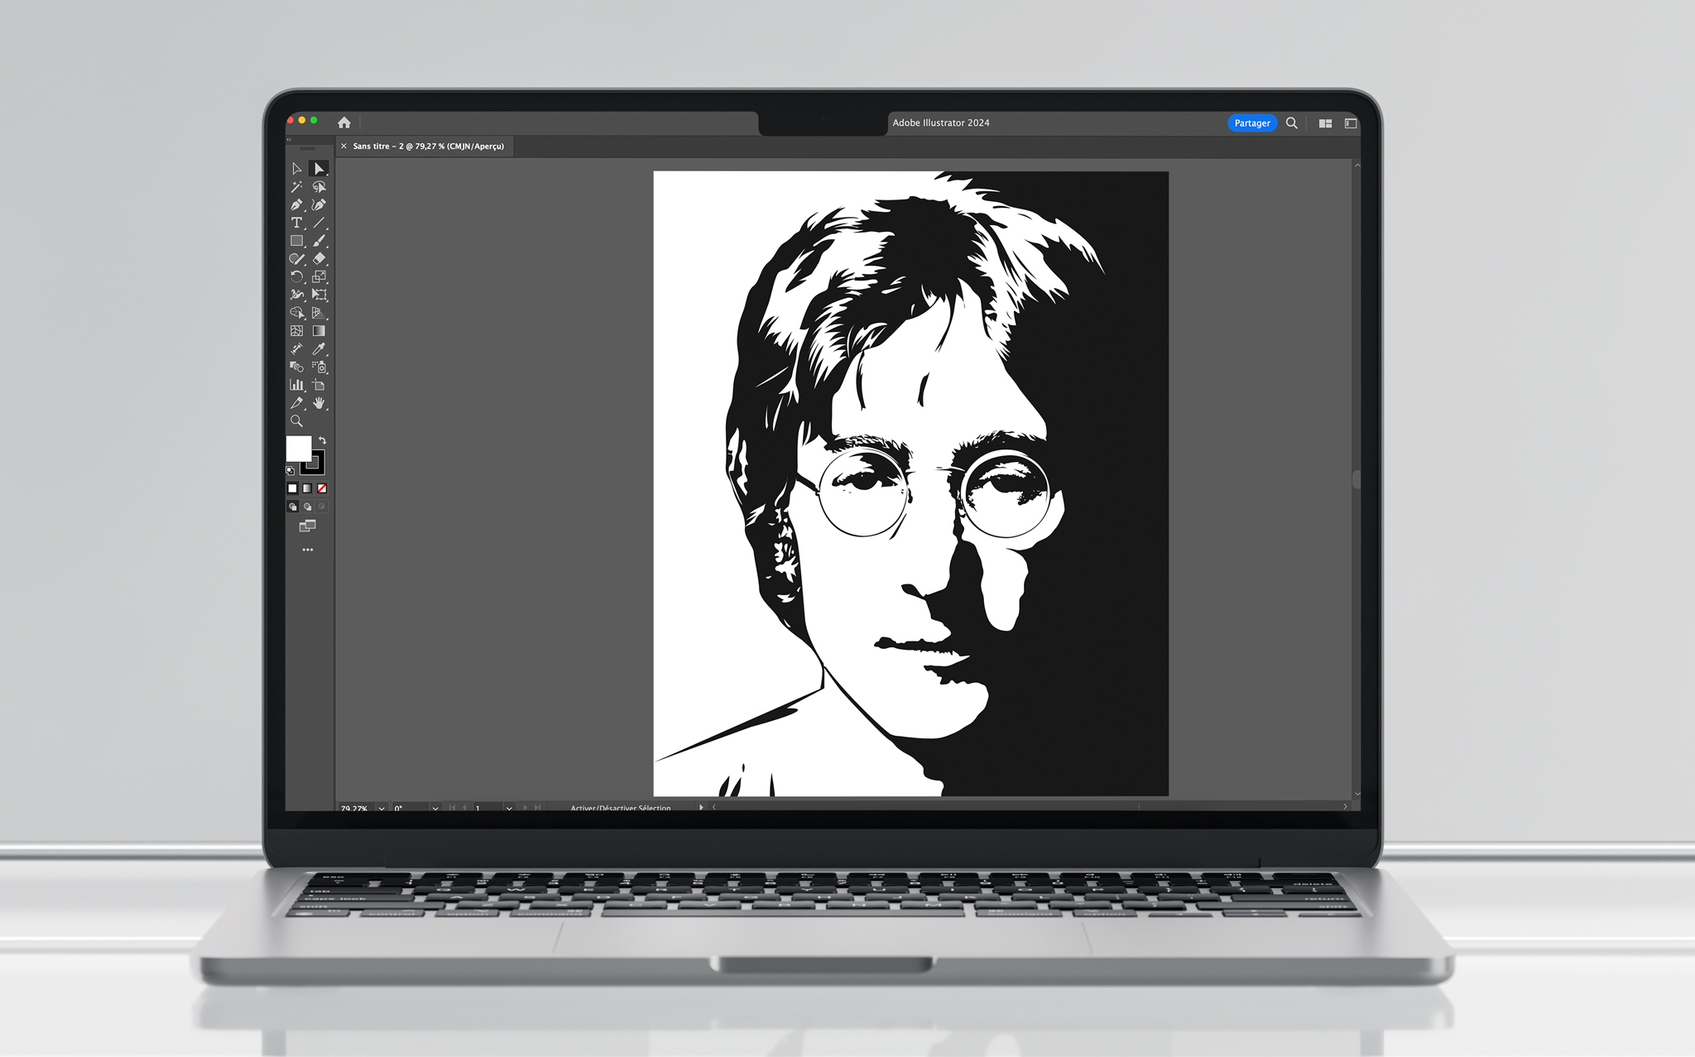Select the Type tool
The image size is (1695, 1057).
[296, 223]
